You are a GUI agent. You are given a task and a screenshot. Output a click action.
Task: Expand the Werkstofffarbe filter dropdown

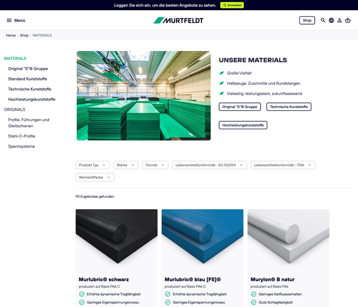(95, 177)
